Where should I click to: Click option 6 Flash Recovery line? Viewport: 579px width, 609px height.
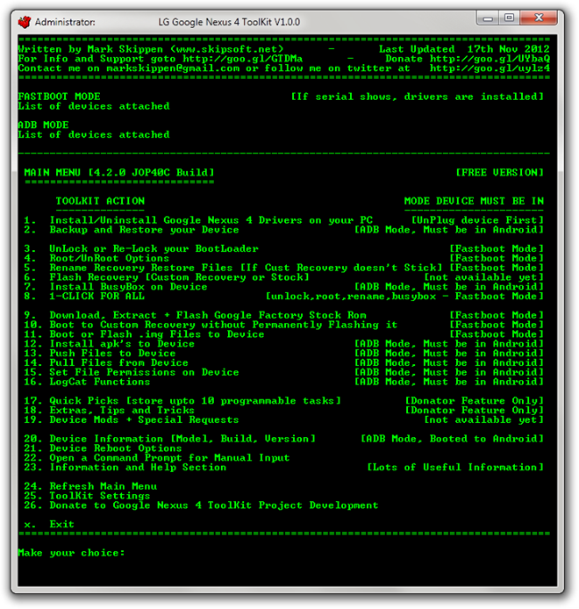(167, 277)
